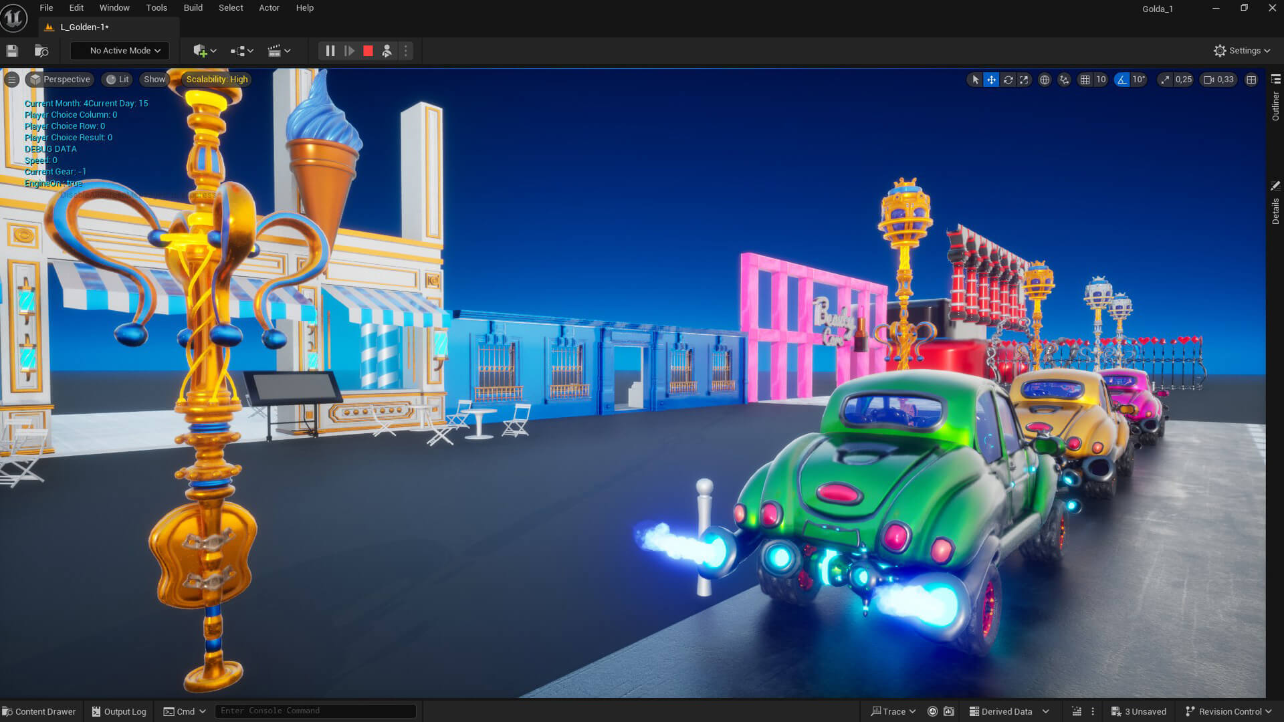Open the Content Drawer

click(39, 711)
